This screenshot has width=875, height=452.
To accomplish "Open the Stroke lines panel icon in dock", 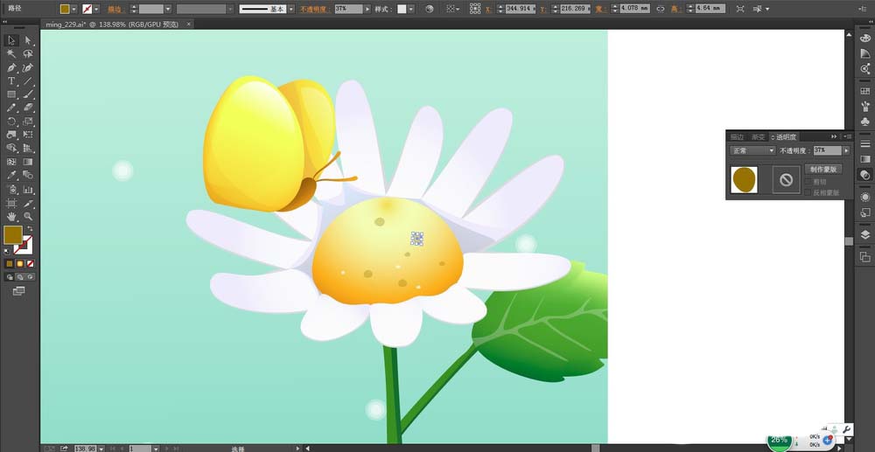I will pyautogui.click(x=865, y=143).
